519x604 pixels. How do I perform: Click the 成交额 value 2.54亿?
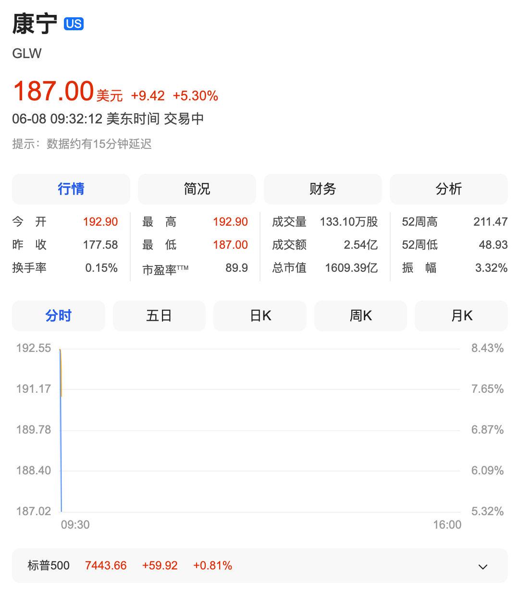[x=361, y=244]
